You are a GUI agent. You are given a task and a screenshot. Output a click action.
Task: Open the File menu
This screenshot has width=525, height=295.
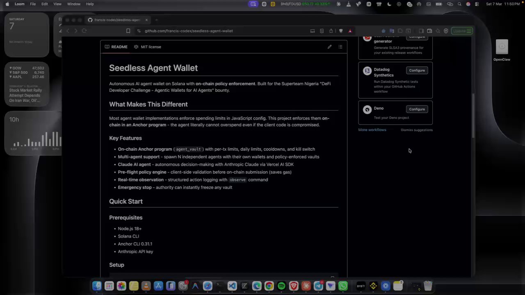[x=33, y=4]
